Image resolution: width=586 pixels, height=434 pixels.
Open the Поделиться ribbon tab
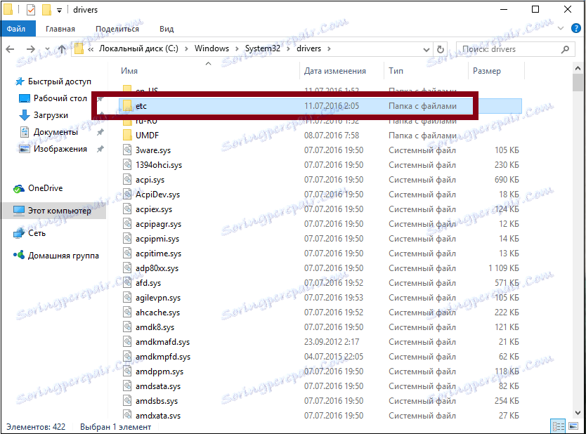[117, 29]
